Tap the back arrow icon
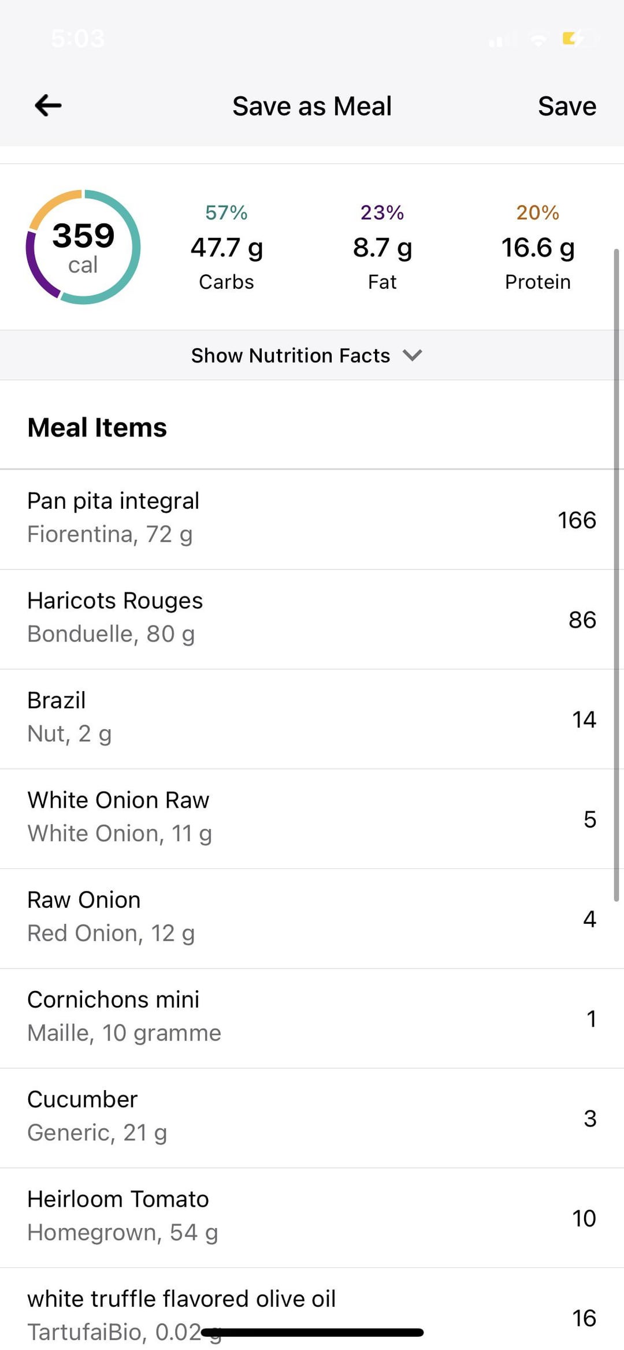The image size is (624, 1350). tap(48, 106)
